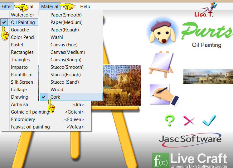The width and height of the screenshot is (233, 168).
Task: Click the oil painting preview on easel
Action: pos(122,86)
